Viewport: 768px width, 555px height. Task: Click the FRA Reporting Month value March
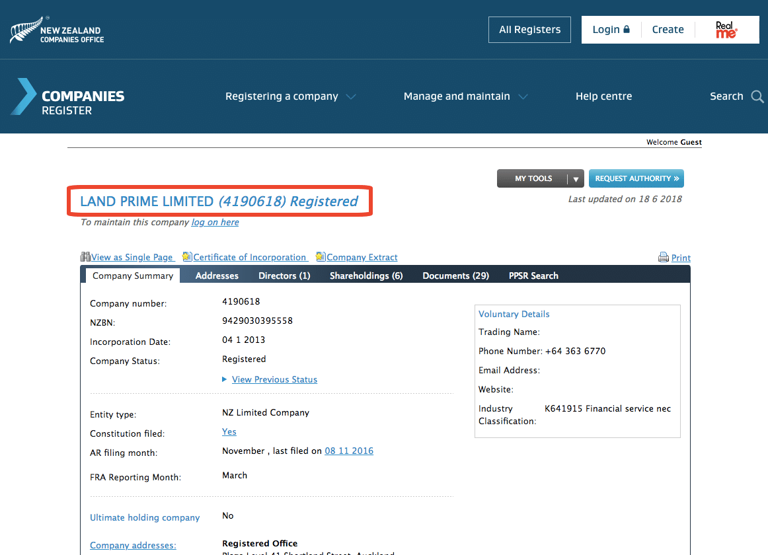(x=235, y=476)
